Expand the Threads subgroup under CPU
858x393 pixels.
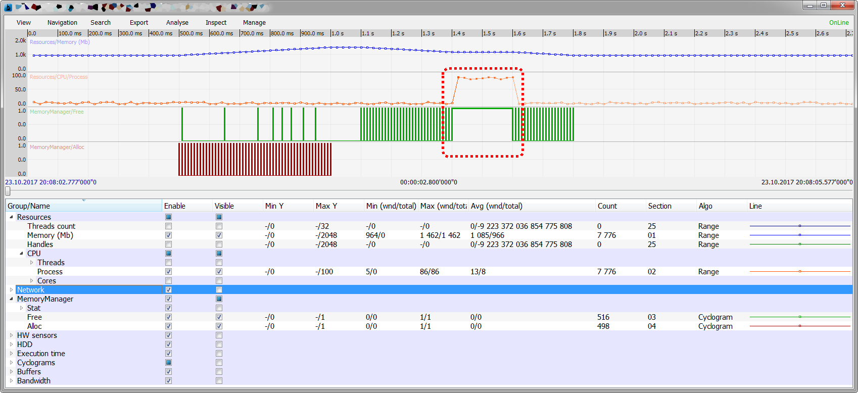pyautogui.click(x=31, y=263)
